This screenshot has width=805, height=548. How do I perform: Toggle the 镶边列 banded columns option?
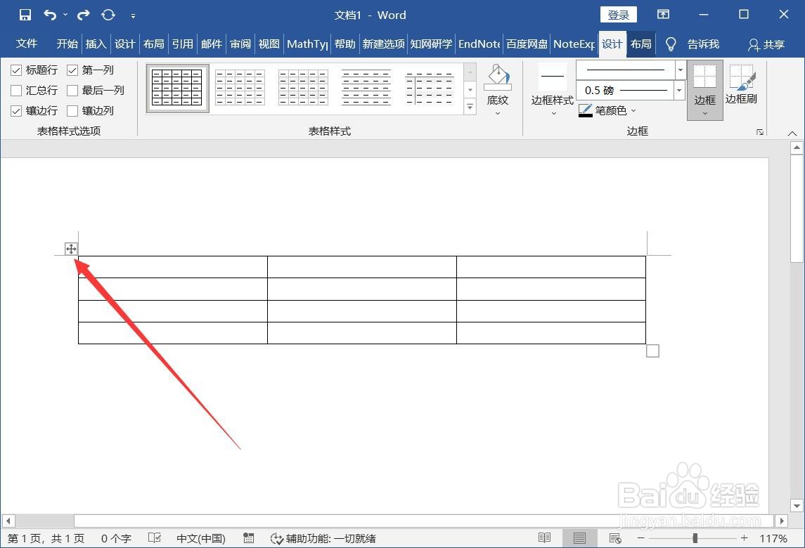73,110
